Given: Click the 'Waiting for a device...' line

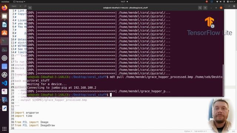Looking at the screenshot, I should click(x=47, y=84).
